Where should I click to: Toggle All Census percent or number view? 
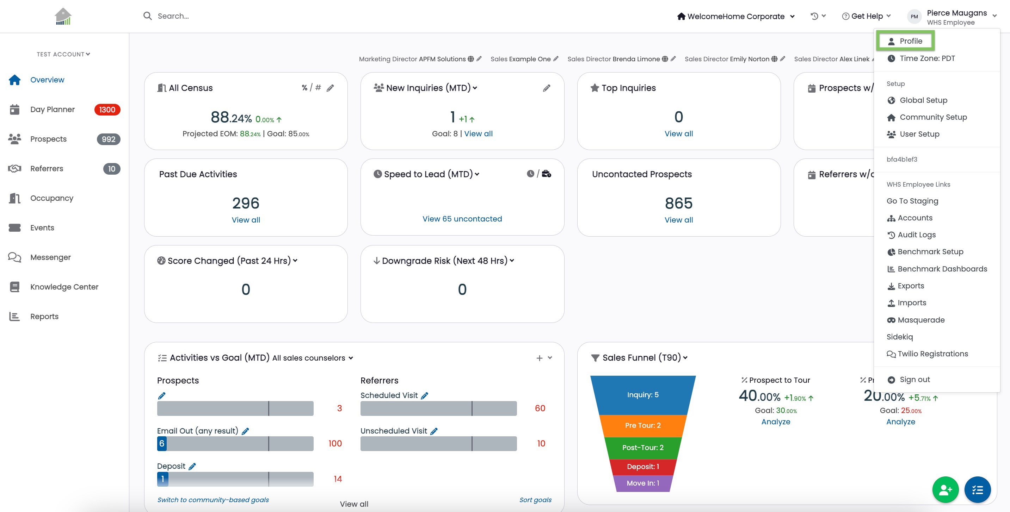click(x=311, y=88)
